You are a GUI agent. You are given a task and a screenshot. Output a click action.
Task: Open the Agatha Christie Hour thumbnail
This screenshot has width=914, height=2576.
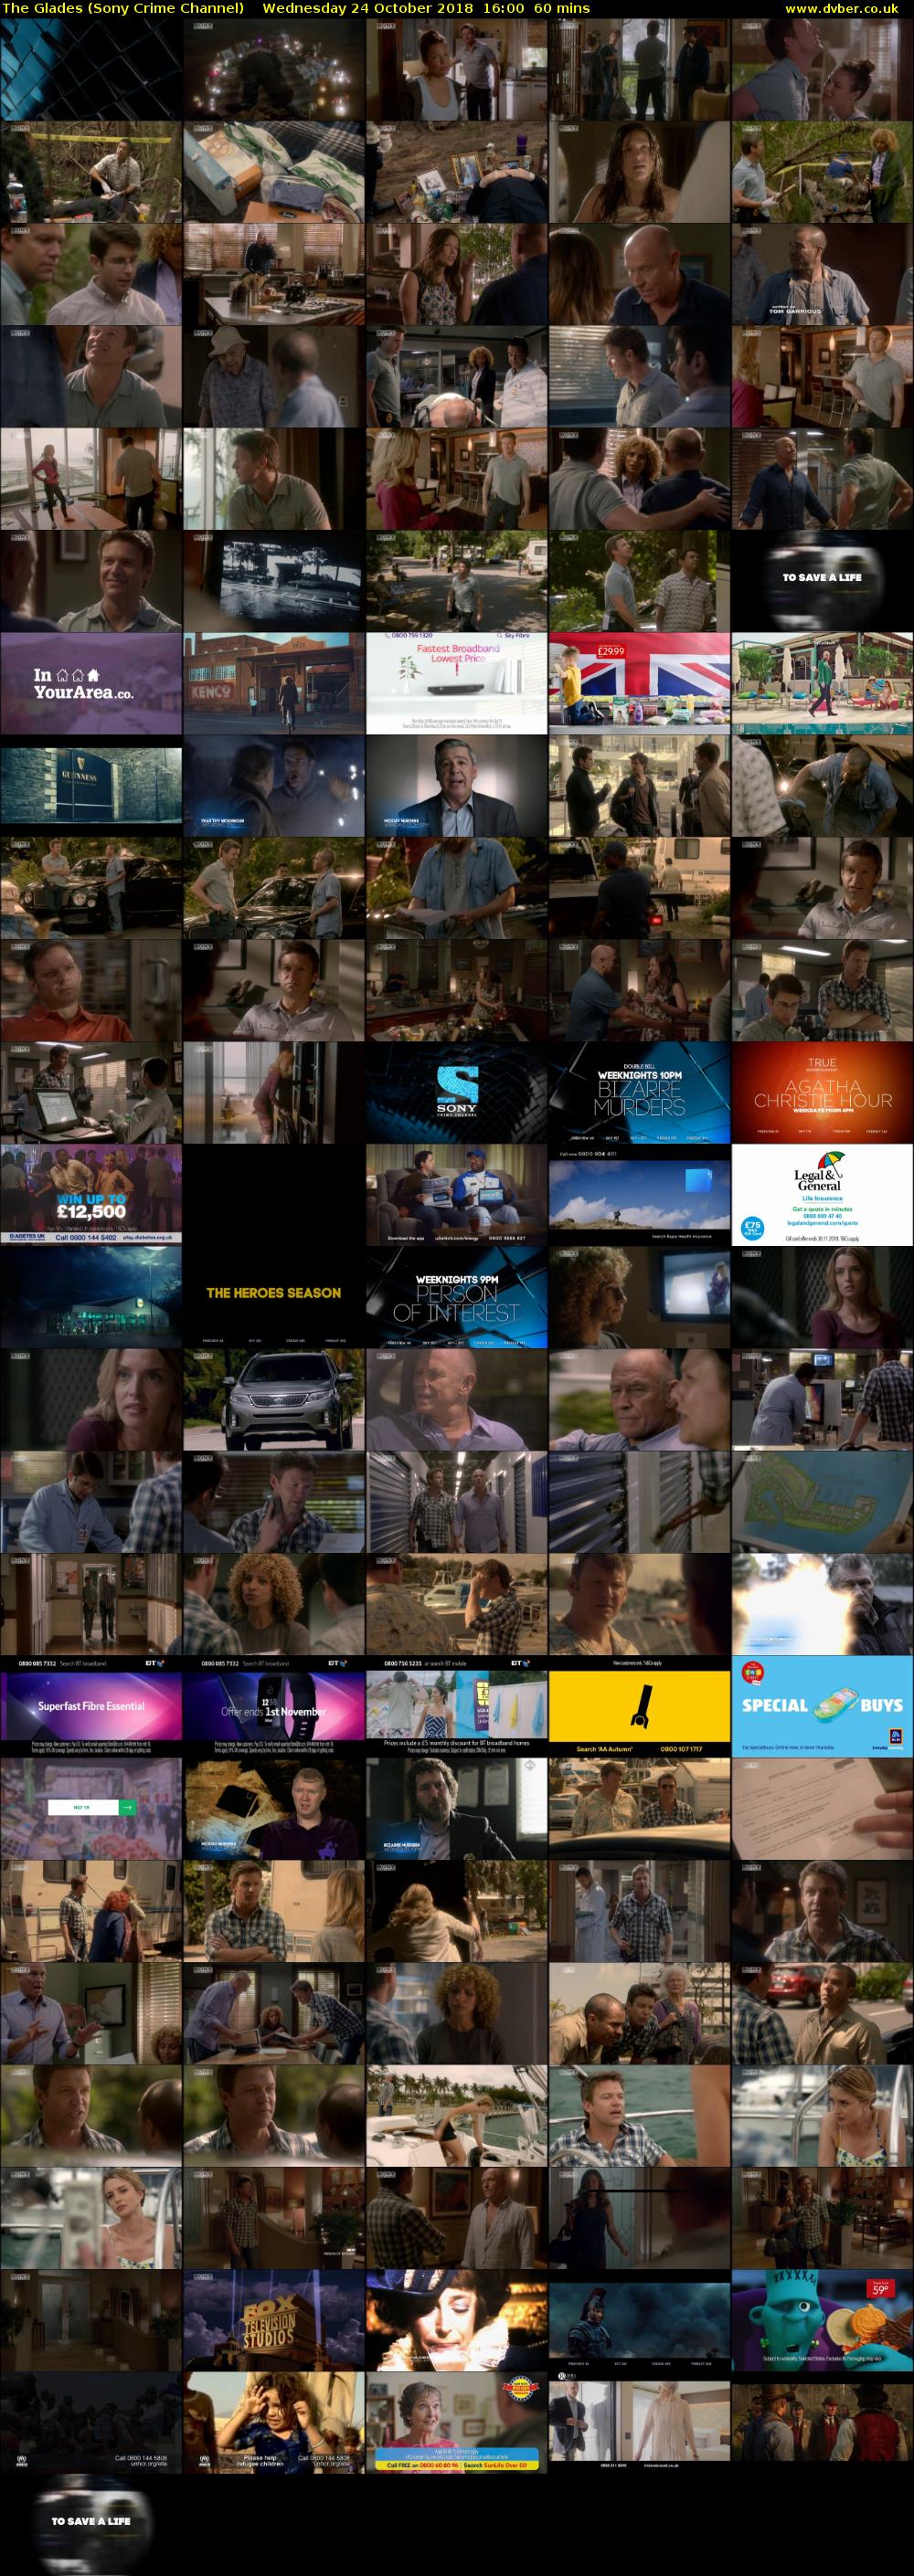[822, 1092]
